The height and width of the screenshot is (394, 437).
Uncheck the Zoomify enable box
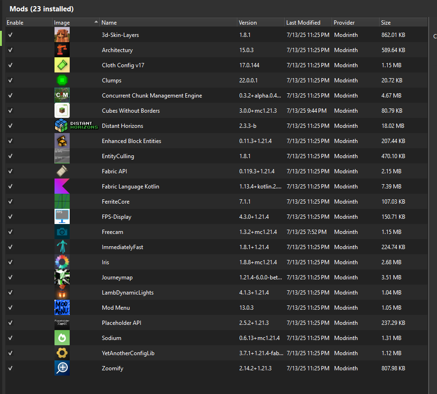pos(10,368)
